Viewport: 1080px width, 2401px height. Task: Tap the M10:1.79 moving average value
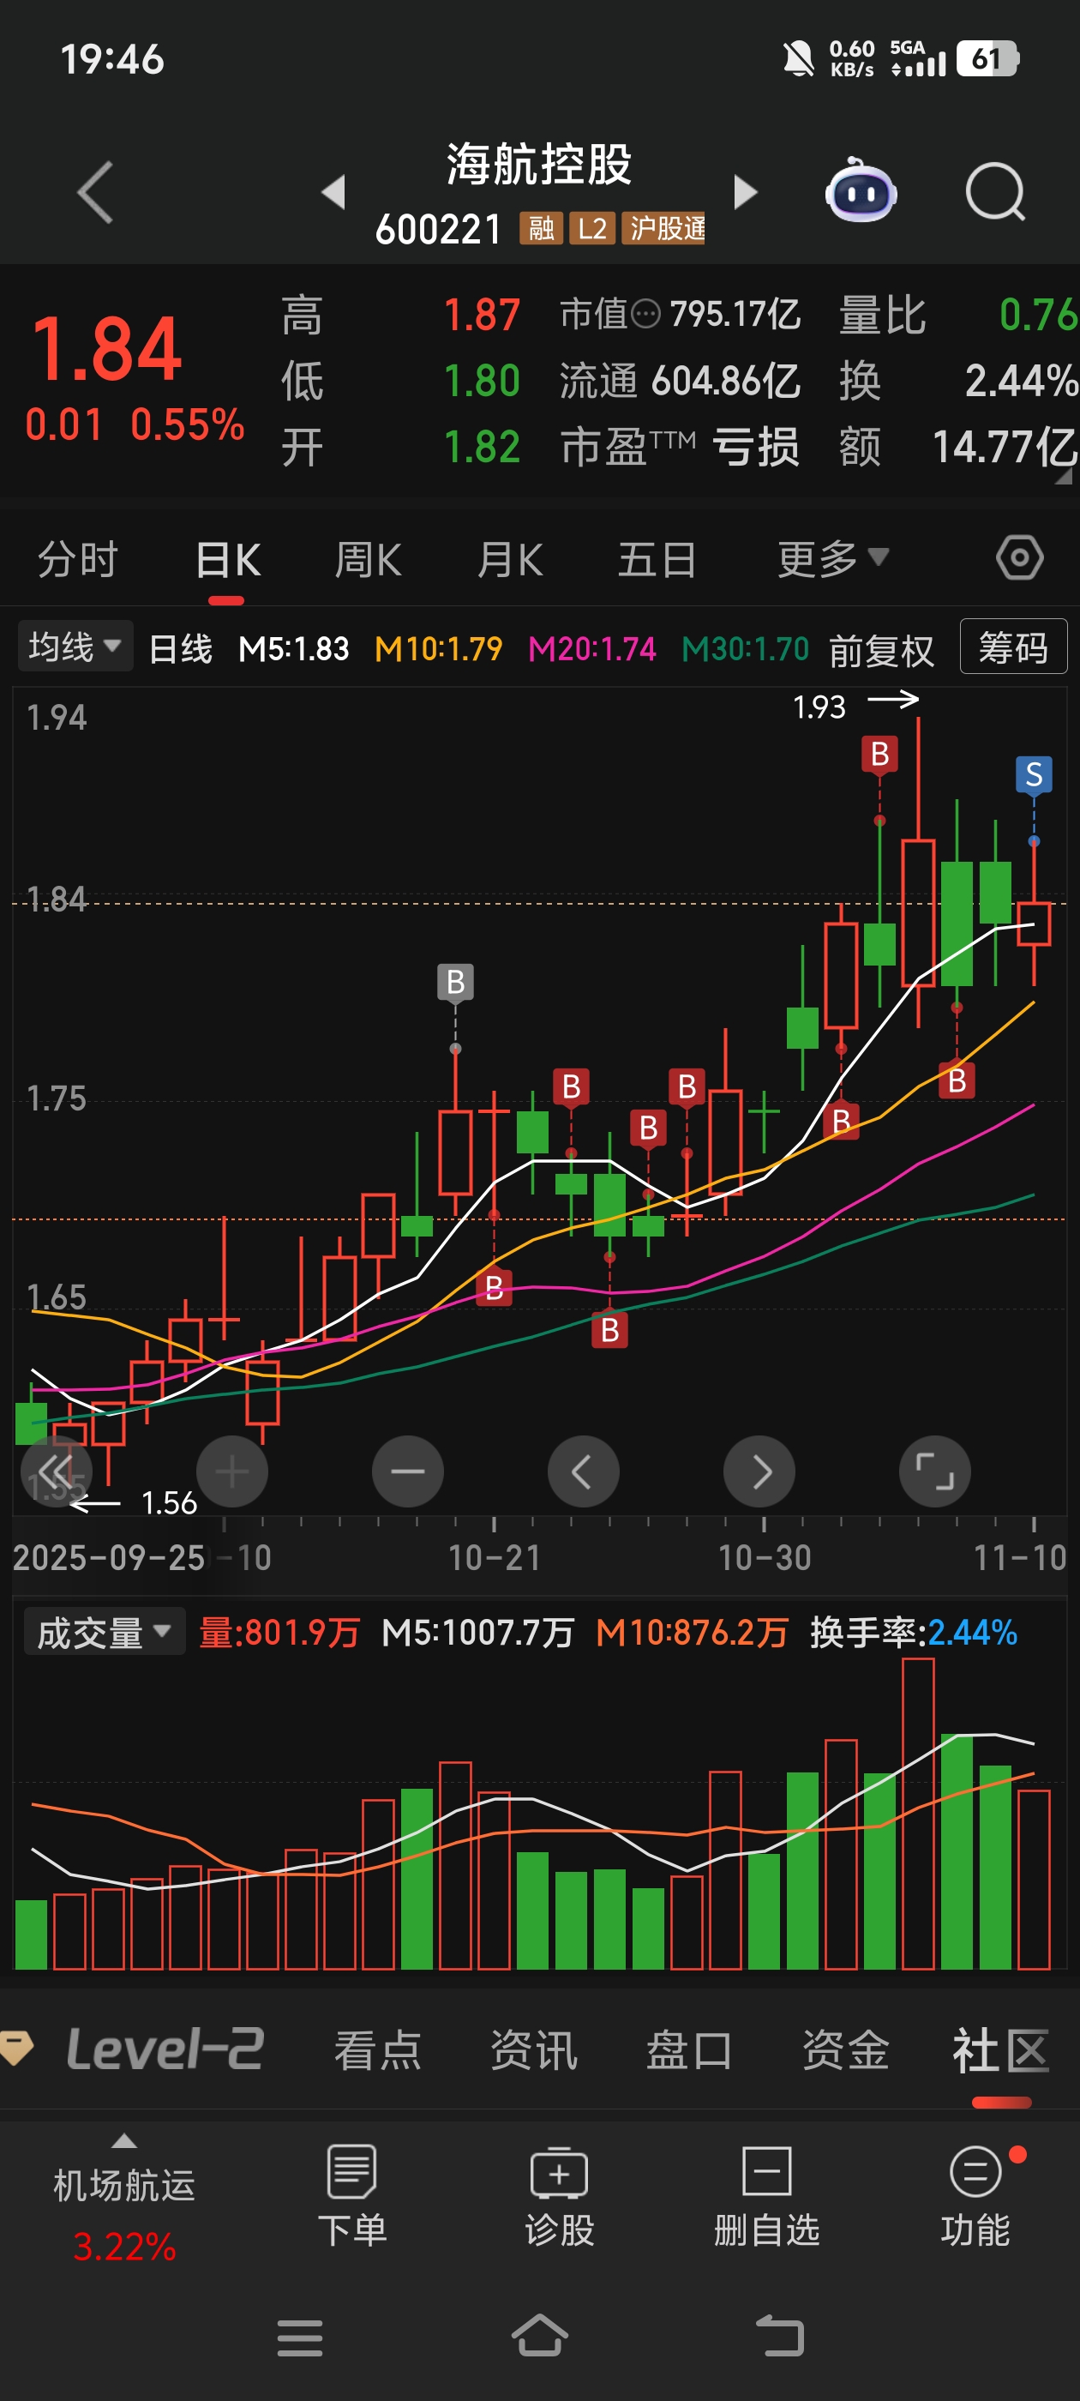tap(438, 649)
